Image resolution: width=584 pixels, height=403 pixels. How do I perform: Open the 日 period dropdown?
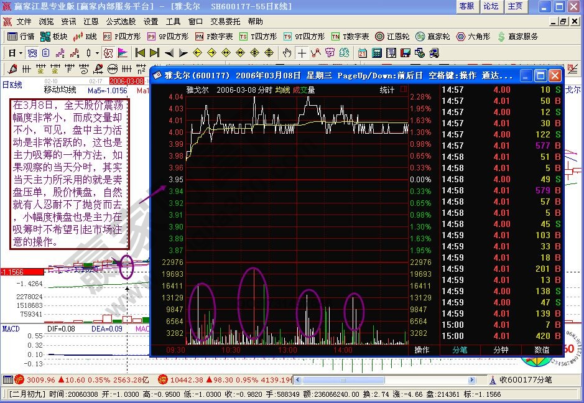[14, 53]
